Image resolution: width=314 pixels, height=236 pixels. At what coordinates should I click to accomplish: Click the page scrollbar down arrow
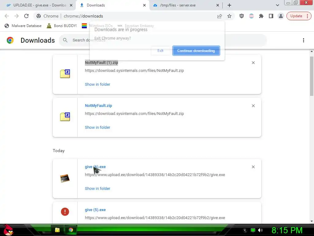coord(312,221)
